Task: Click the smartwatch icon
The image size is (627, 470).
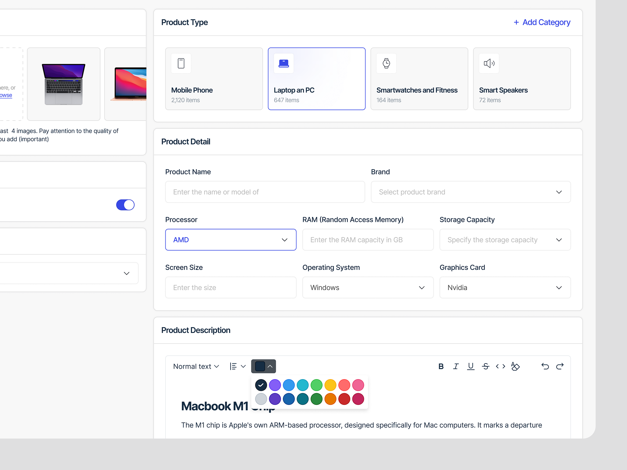Action: [386, 63]
